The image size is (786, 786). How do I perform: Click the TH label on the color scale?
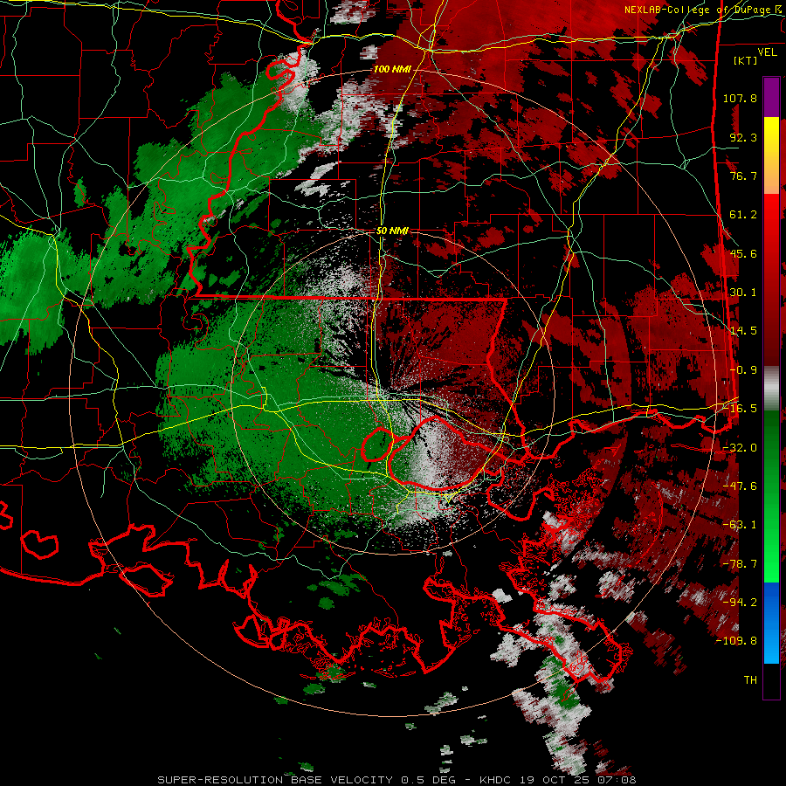pyautogui.click(x=750, y=679)
